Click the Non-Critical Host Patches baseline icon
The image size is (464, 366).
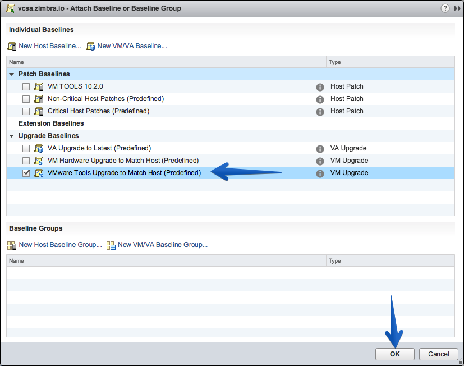(x=39, y=99)
